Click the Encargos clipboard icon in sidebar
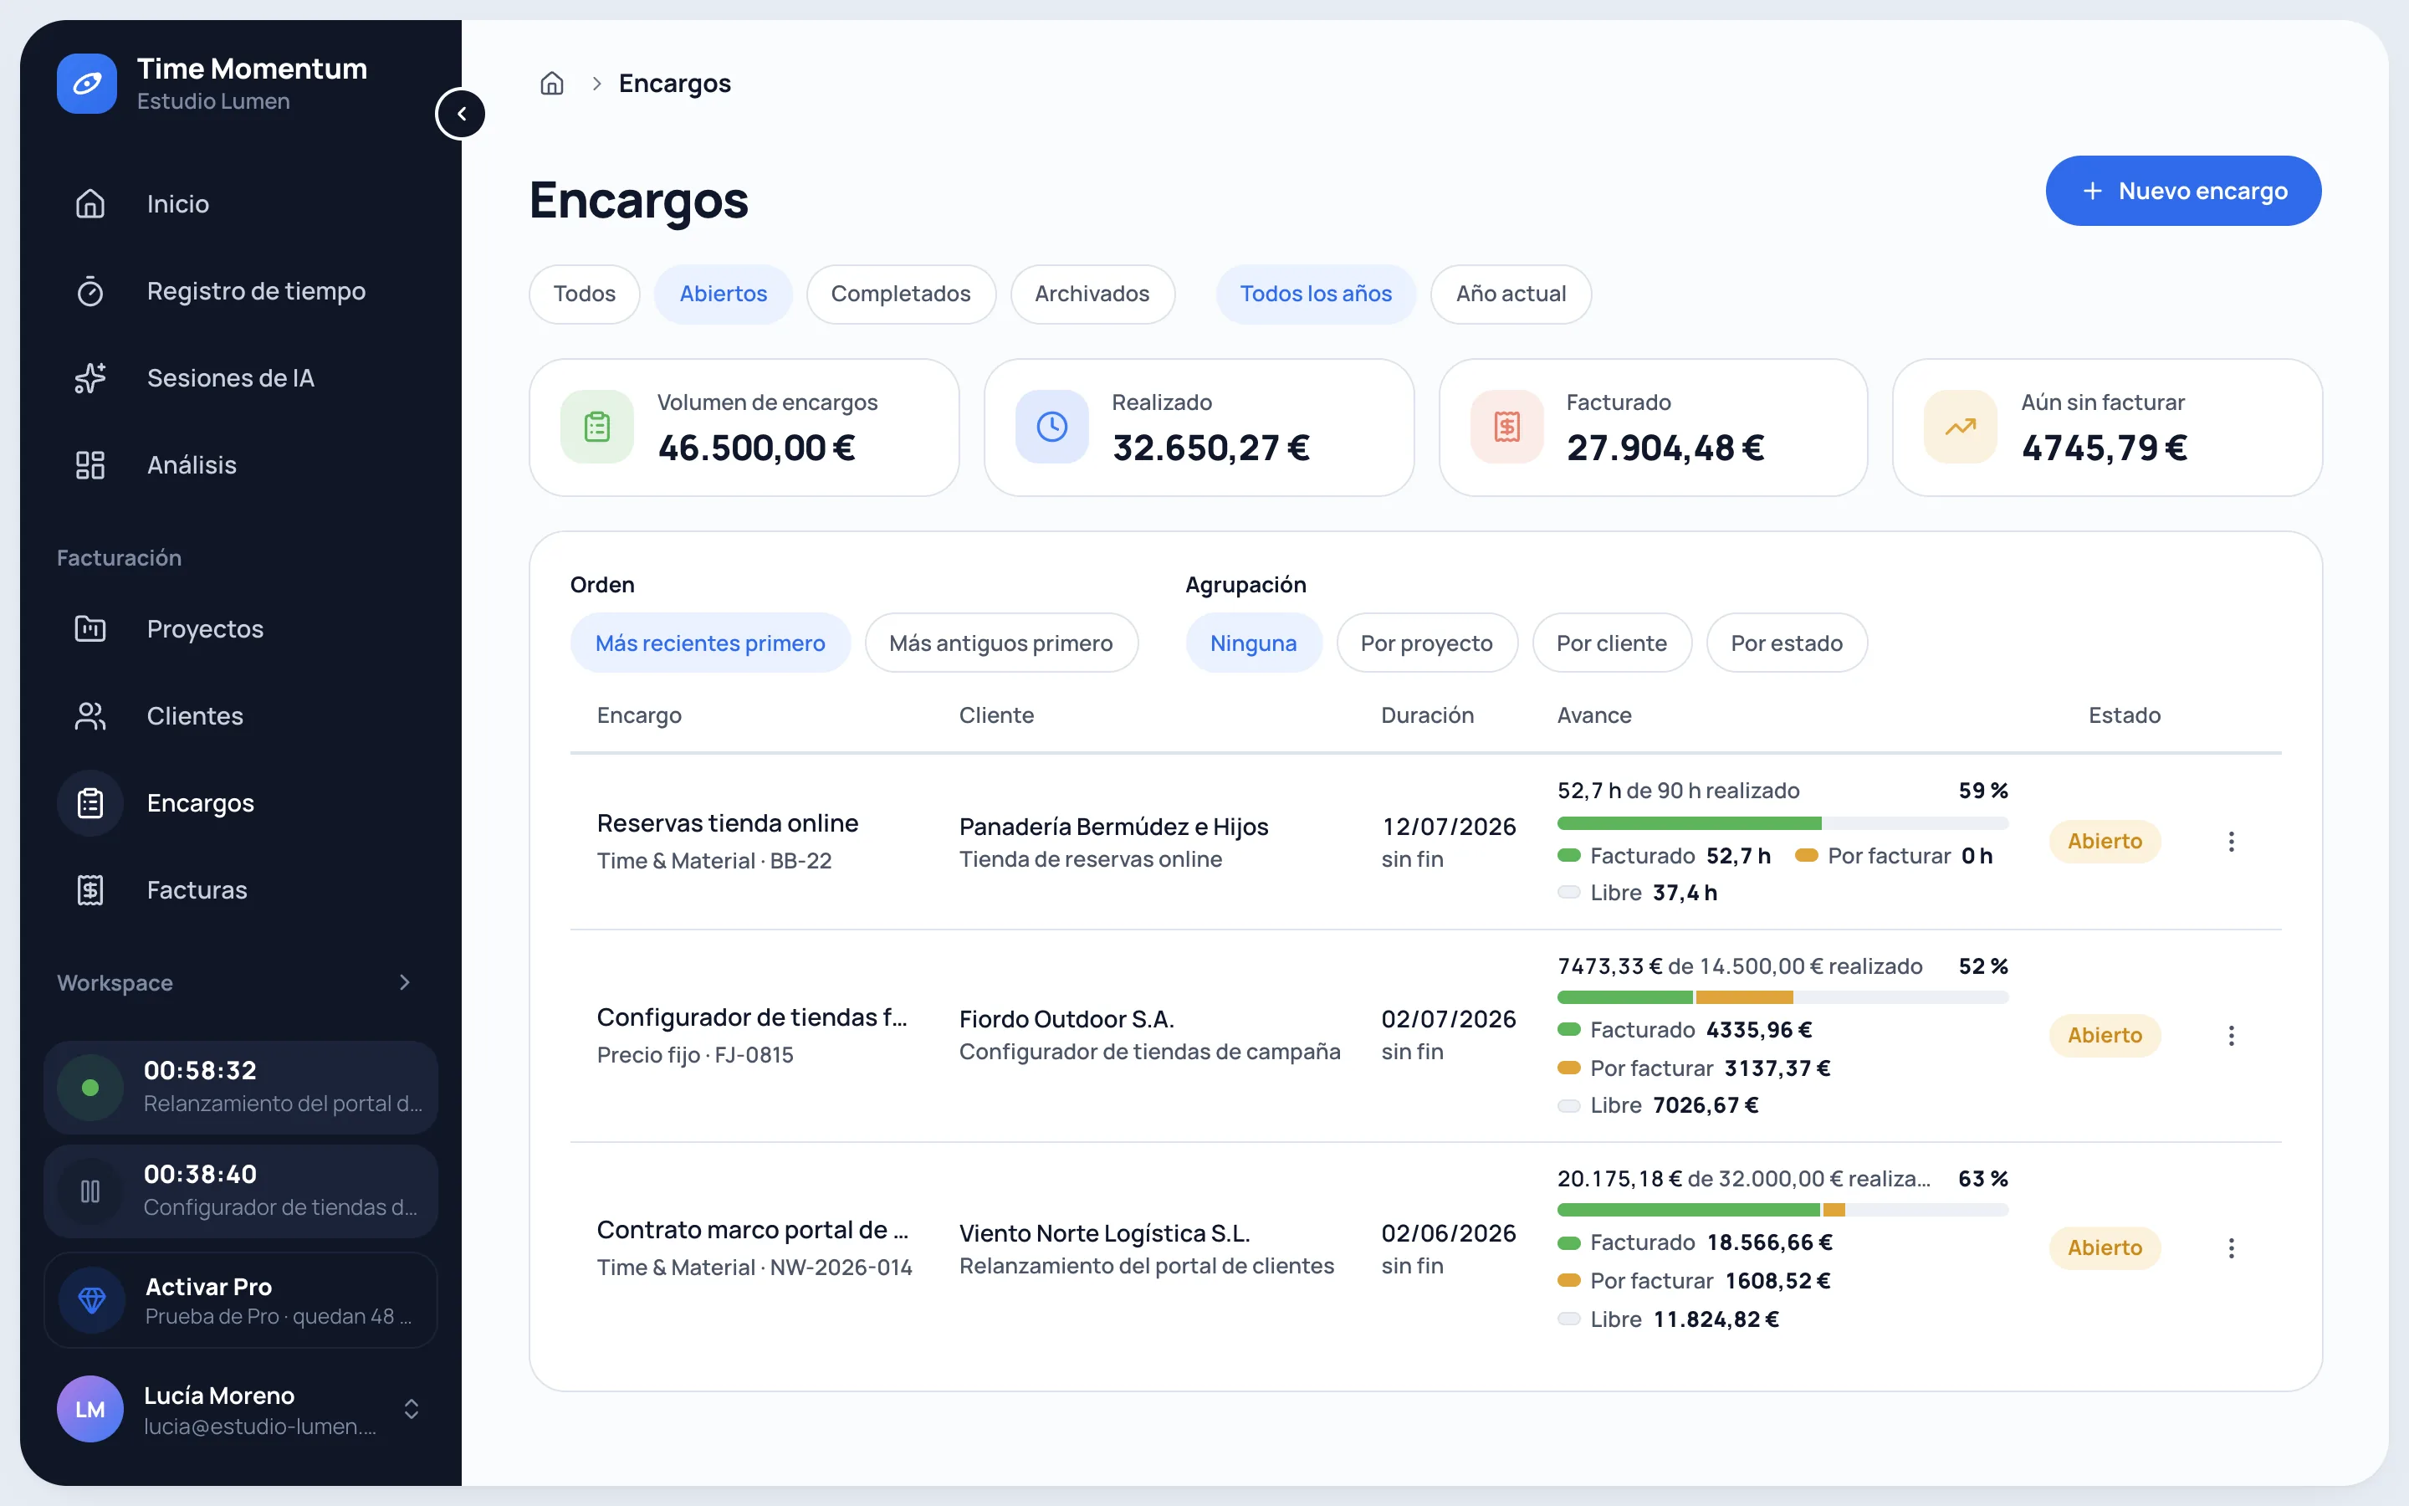 (x=90, y=803)
